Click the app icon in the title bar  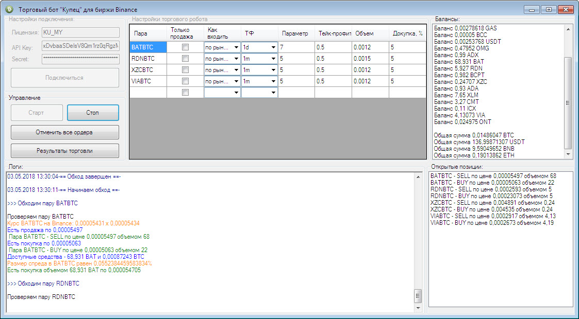pos(9,10)
